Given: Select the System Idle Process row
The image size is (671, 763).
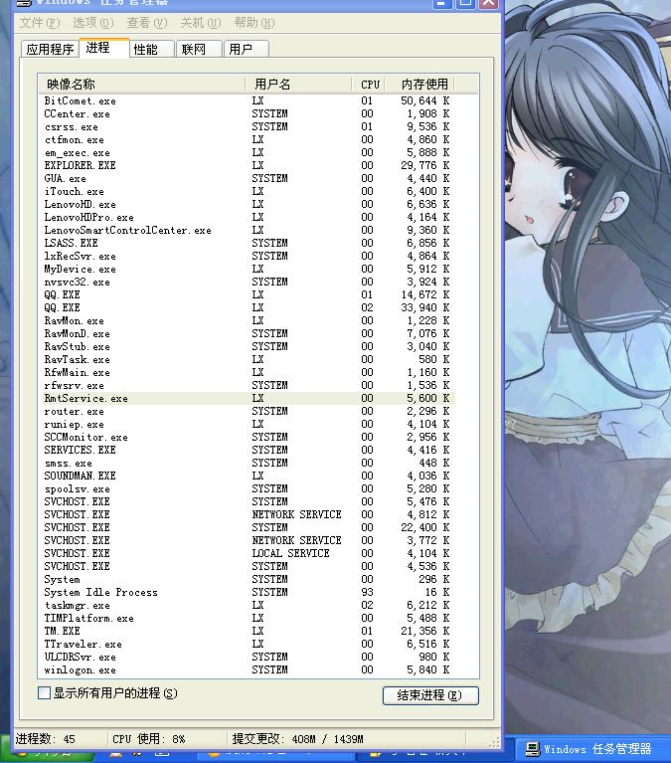Looking at the screenshot, I should 247,592.
